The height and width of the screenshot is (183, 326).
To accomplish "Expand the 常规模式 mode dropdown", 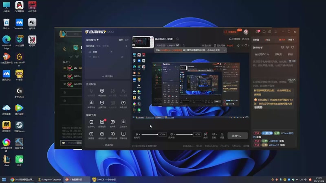I will tap(93, 40).
